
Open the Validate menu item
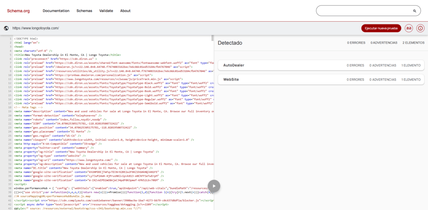click(x=106, y=11)
